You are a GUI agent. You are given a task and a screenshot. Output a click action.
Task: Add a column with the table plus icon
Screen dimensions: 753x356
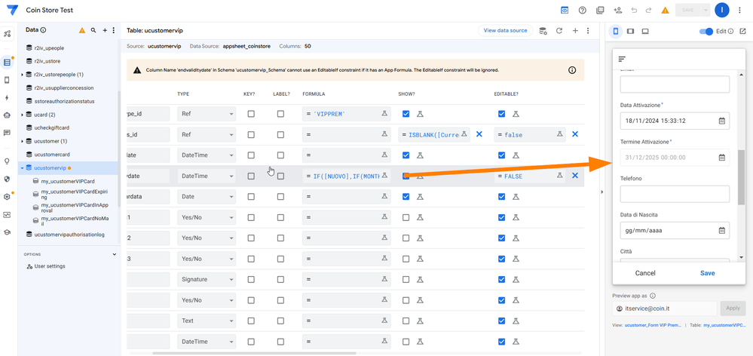[x=575, y=31]
